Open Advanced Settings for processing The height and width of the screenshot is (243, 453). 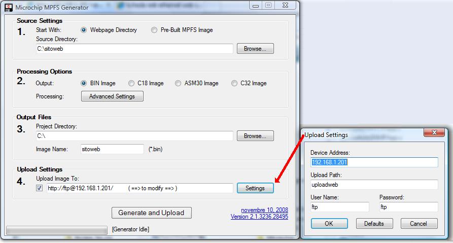tap(112, 96)
